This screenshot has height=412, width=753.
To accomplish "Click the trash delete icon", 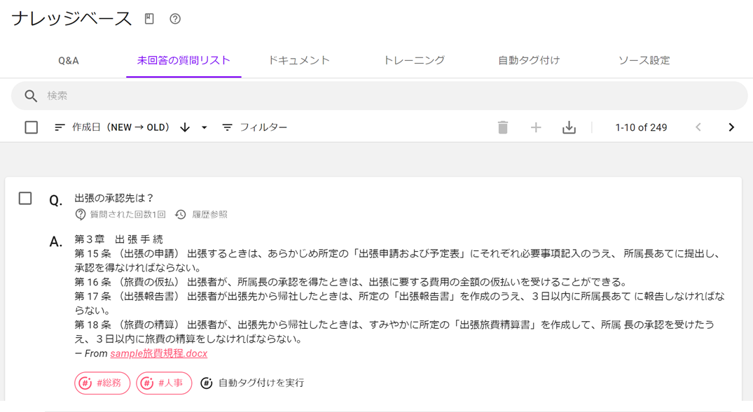I will (503, 127).
